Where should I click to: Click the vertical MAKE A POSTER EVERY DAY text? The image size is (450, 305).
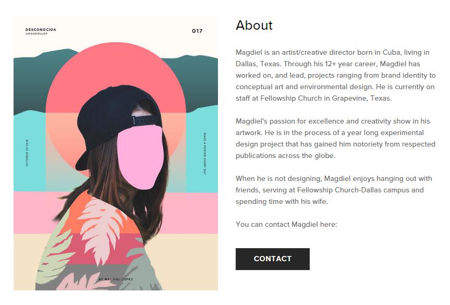tap(205, 153)
